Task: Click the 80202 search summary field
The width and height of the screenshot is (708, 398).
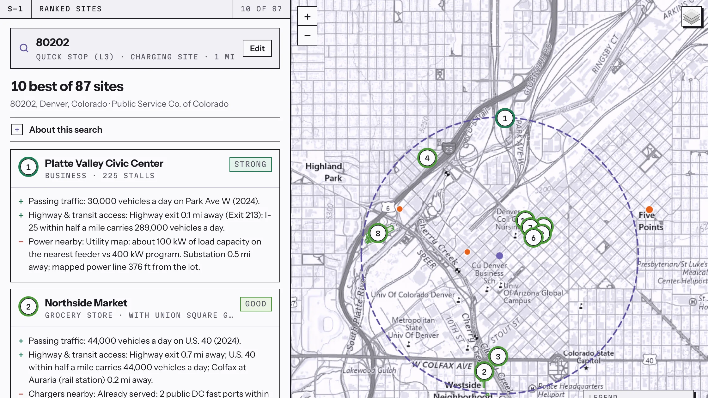Action: pyautogui.click(x=145, y=48)
